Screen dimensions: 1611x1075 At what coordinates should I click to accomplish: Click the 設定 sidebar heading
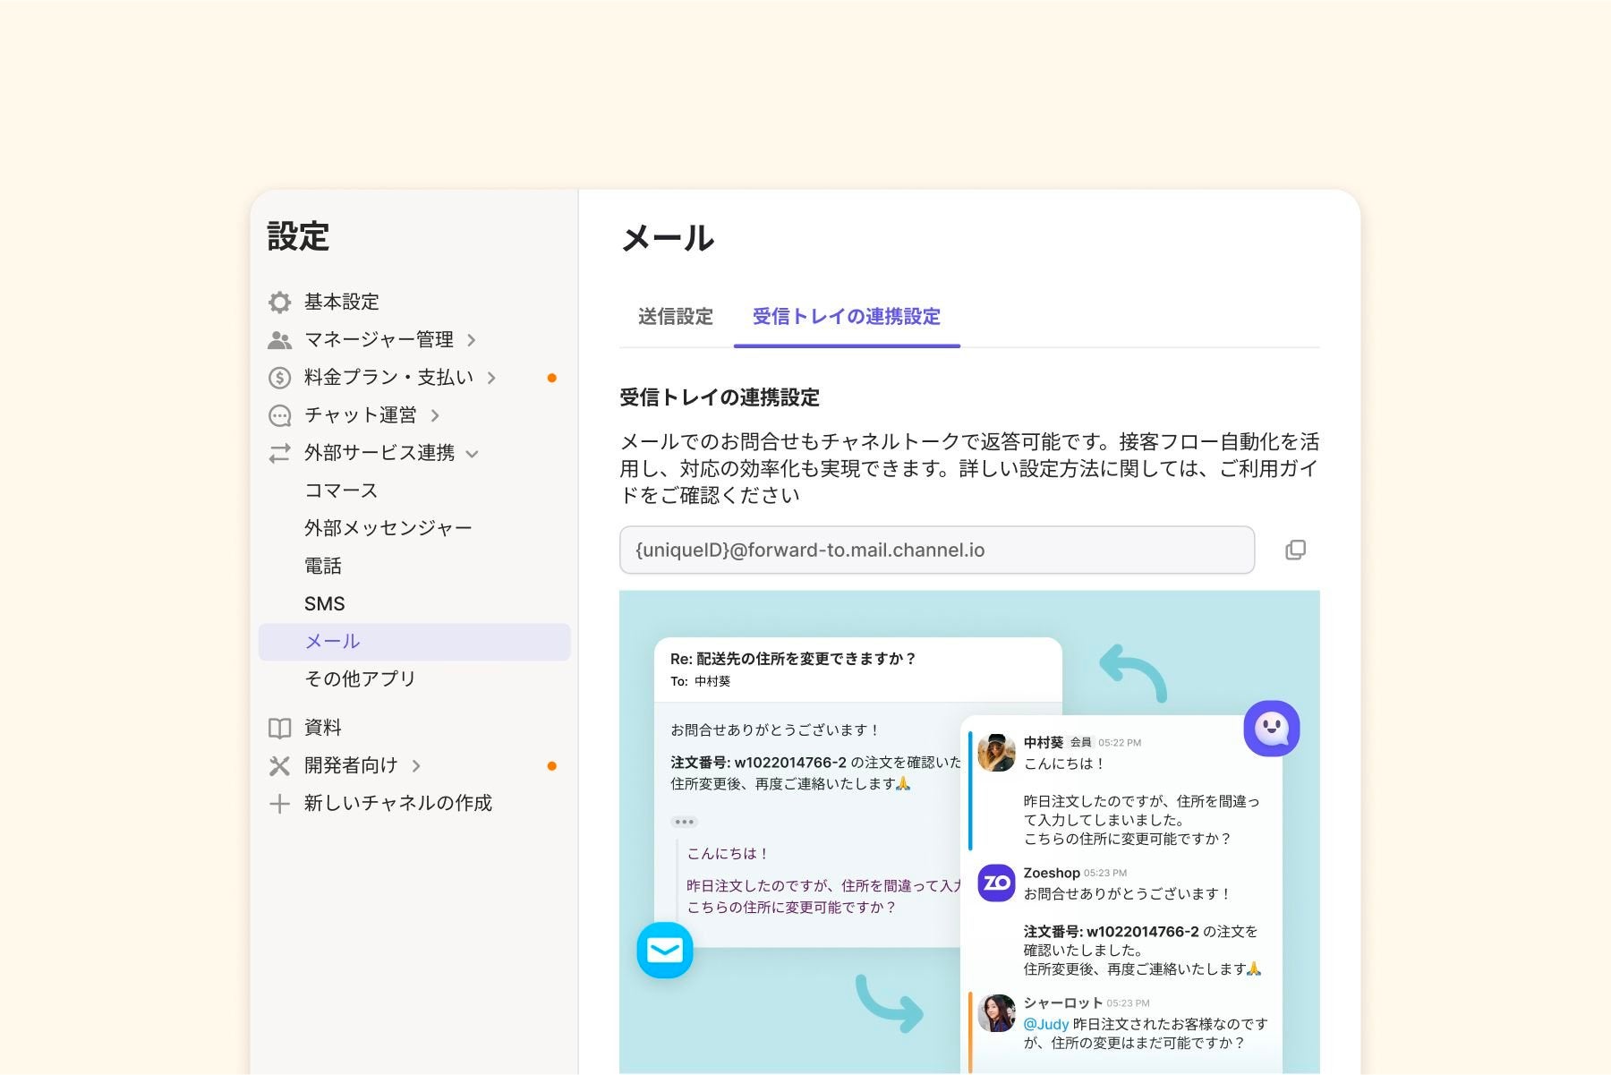tap(299, 237)
